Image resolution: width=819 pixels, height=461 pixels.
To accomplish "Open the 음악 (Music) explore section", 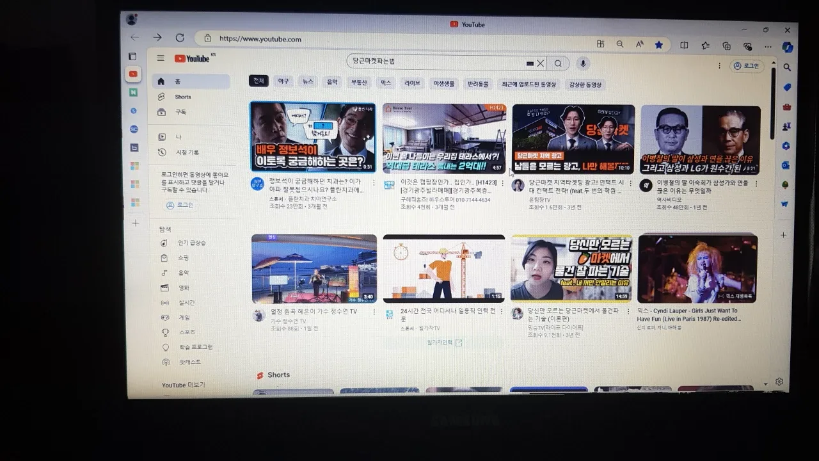I will tap(184, 272).
